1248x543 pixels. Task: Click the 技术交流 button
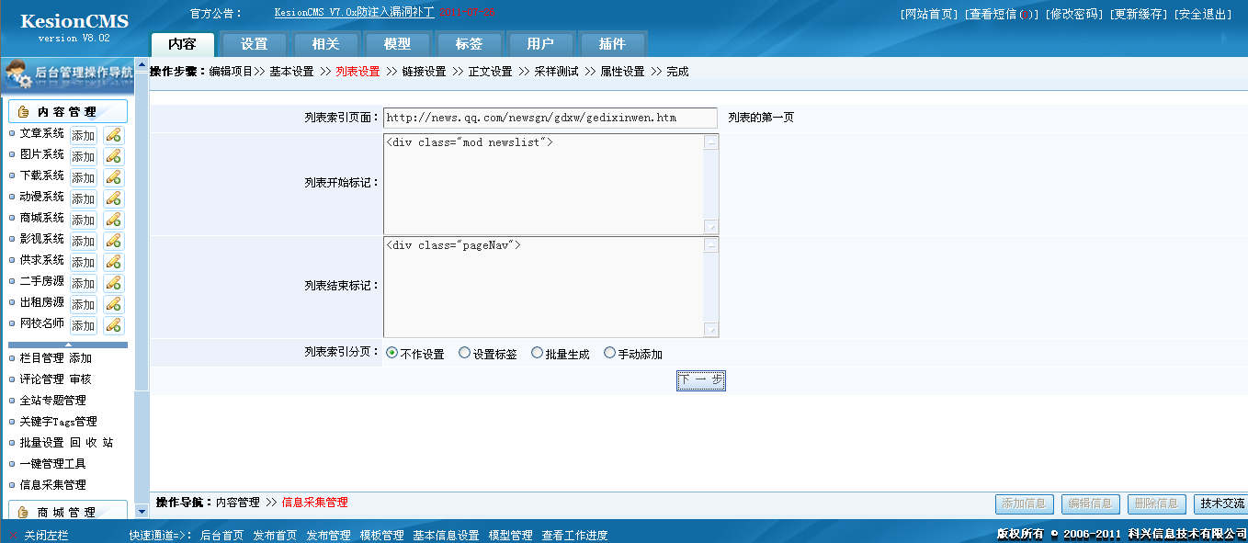[x=1223, y=503]
